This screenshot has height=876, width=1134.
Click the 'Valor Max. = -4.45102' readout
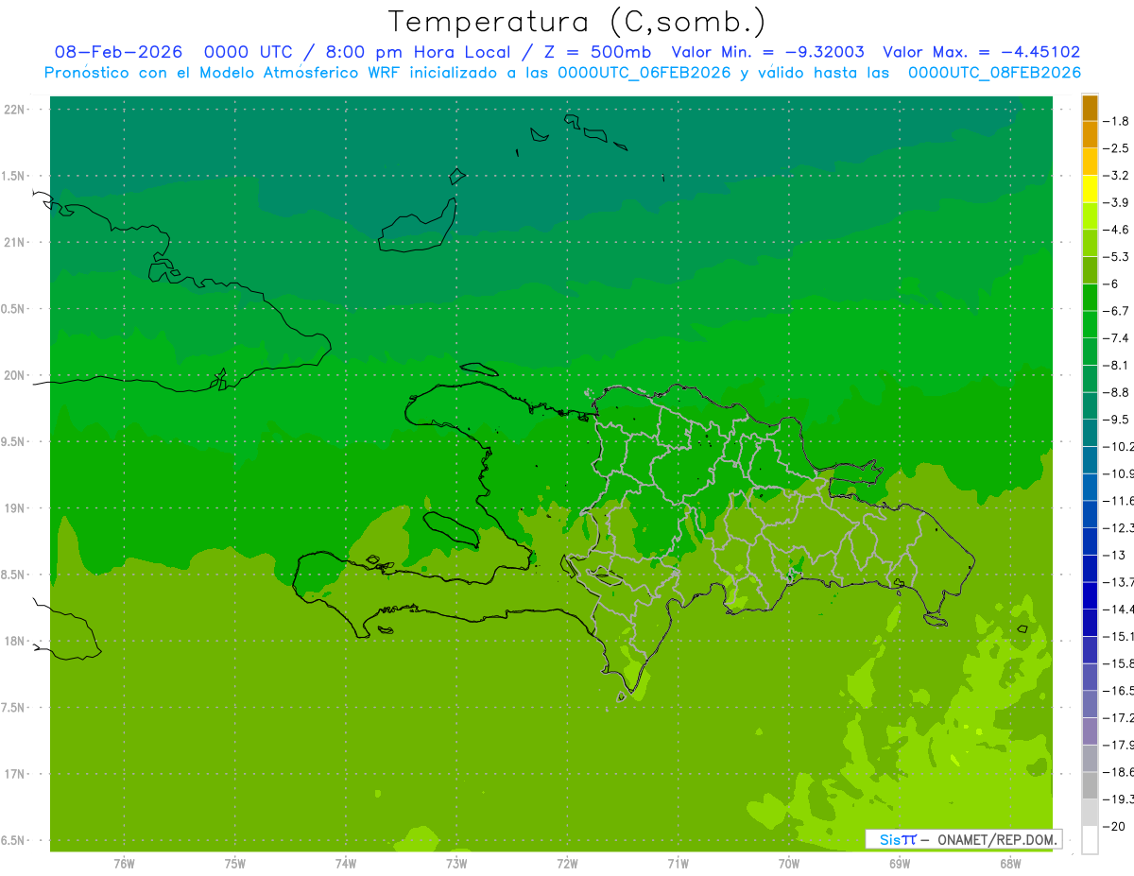coord(981,52)
